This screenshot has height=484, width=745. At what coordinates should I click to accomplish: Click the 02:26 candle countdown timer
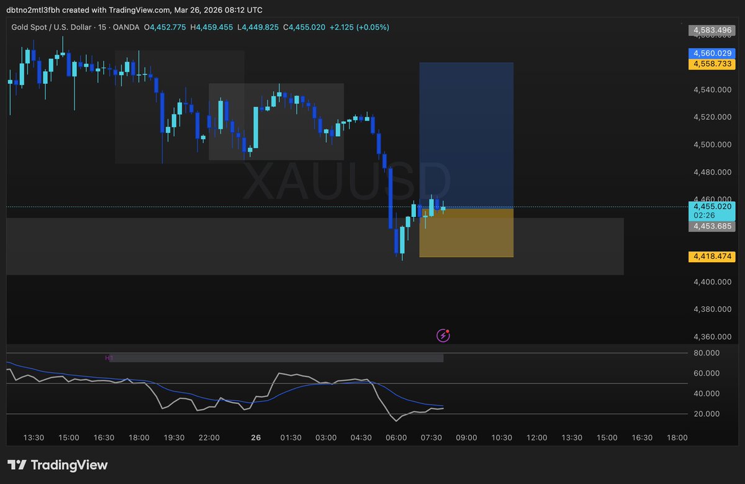[x=703, y=215]
